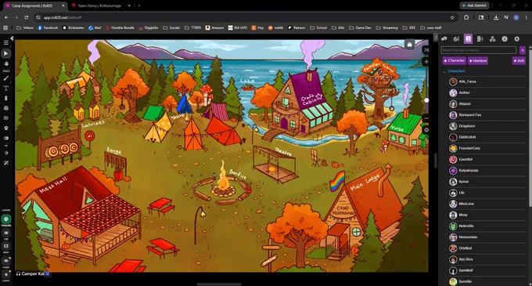Click the purple button beside the journal search
This screenshot has width=532, height=286.
pyautogui.click(x=523, y=50)
